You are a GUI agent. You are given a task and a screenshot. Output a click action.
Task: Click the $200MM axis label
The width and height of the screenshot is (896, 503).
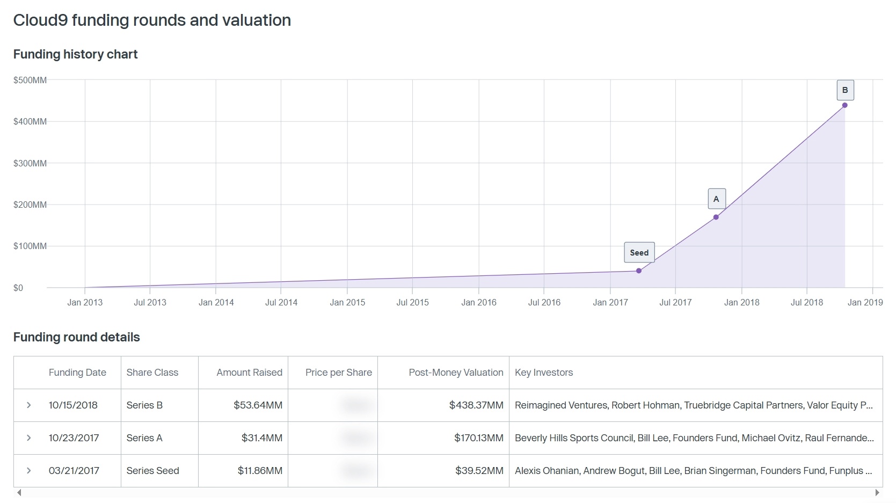(30, 205)
